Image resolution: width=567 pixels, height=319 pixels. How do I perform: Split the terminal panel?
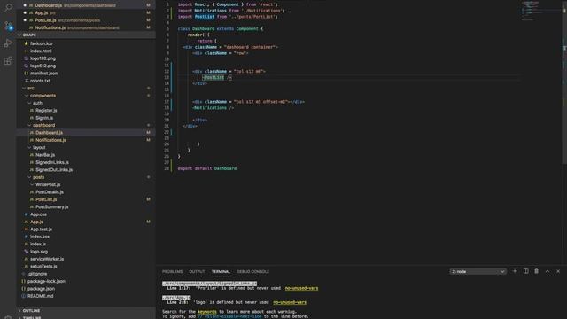(525, 271)
